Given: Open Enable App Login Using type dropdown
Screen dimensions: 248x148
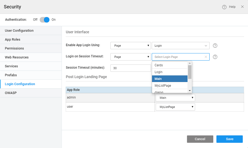Looking at the screenshot, I should click(130, 46).
